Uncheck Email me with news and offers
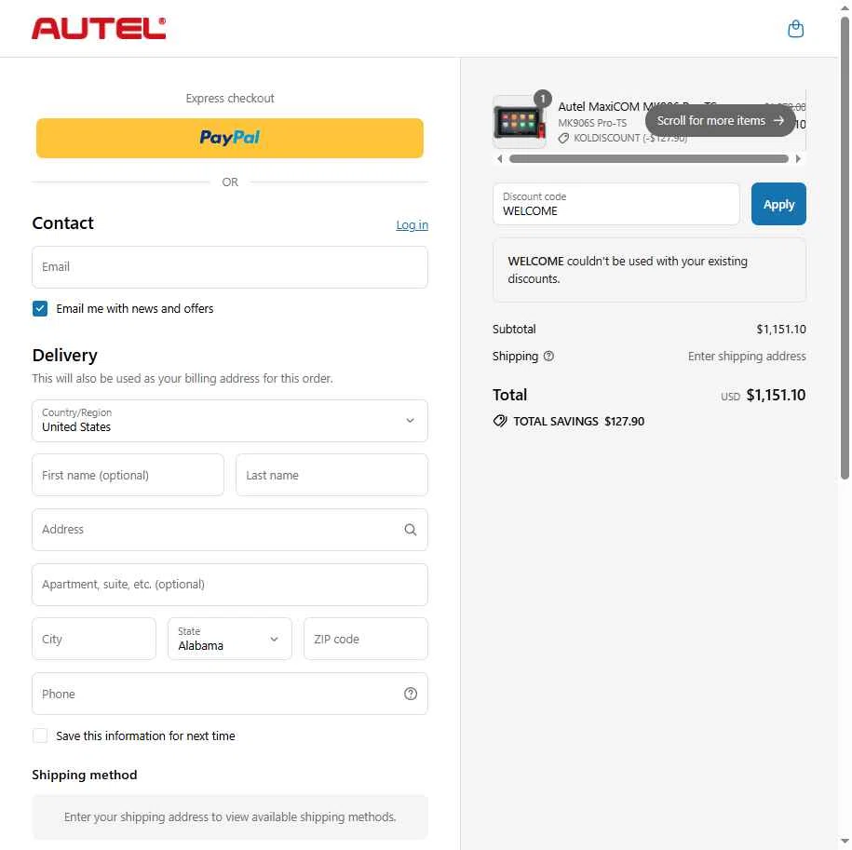Viewport: 852px width, 850px height. pyautogui.click(x=40, y=308)
